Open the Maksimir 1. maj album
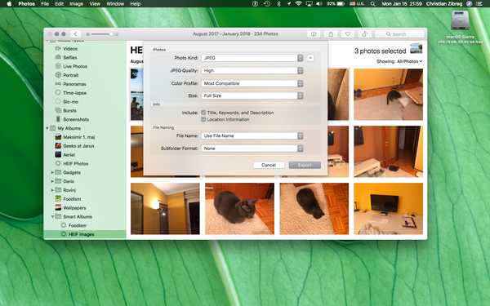The image size is (490, 306). point(78,137)
